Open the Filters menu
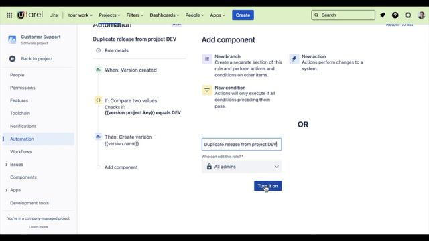This screenshot has height=241, width=429. [135, 15]
